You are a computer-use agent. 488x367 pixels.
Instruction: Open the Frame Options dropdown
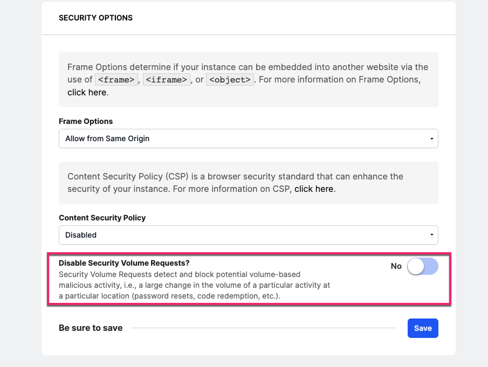tap(248, 139)
